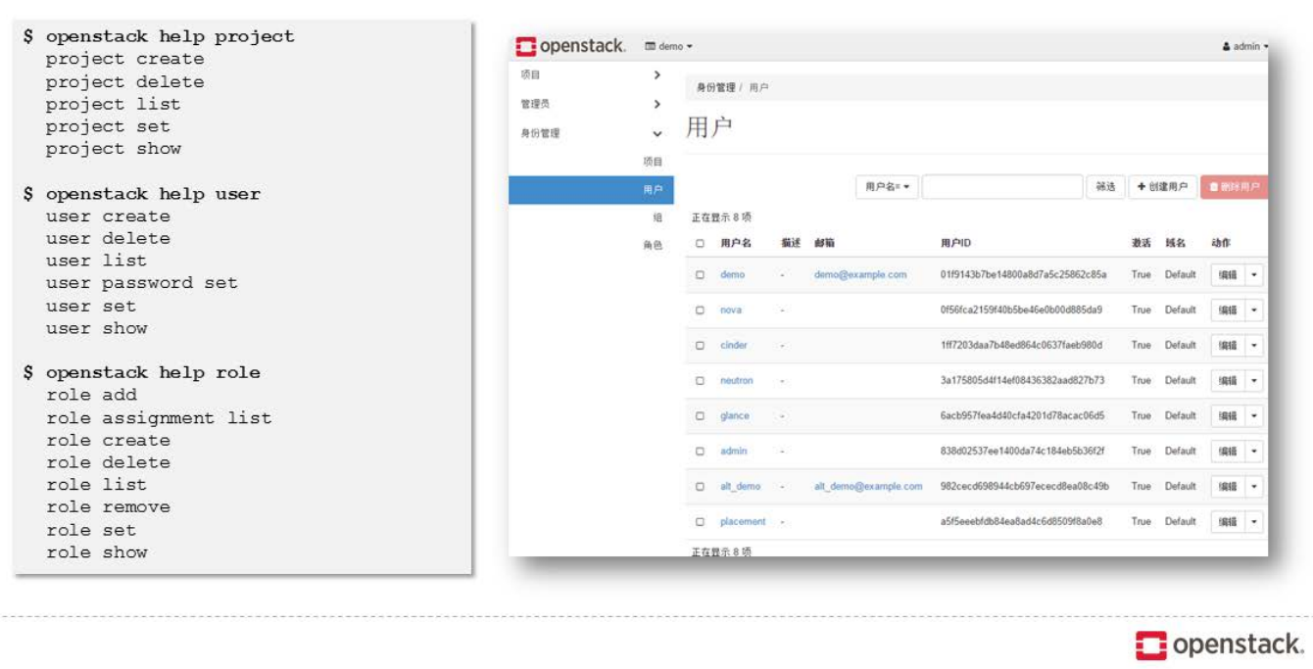Click the 邮箱 column header

(x=824, y=243)
